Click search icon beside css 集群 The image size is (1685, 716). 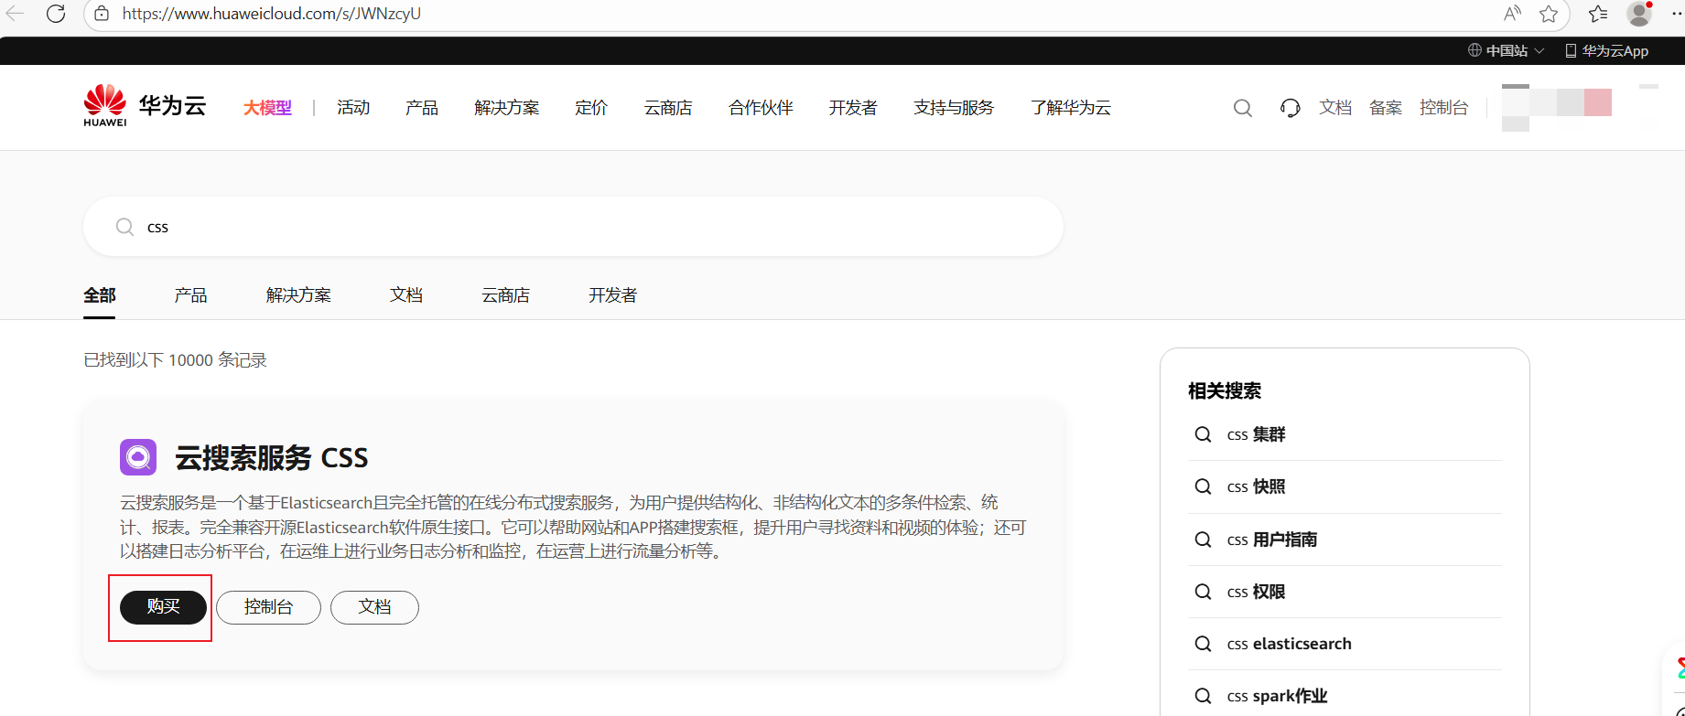[x=1203, y=434]
